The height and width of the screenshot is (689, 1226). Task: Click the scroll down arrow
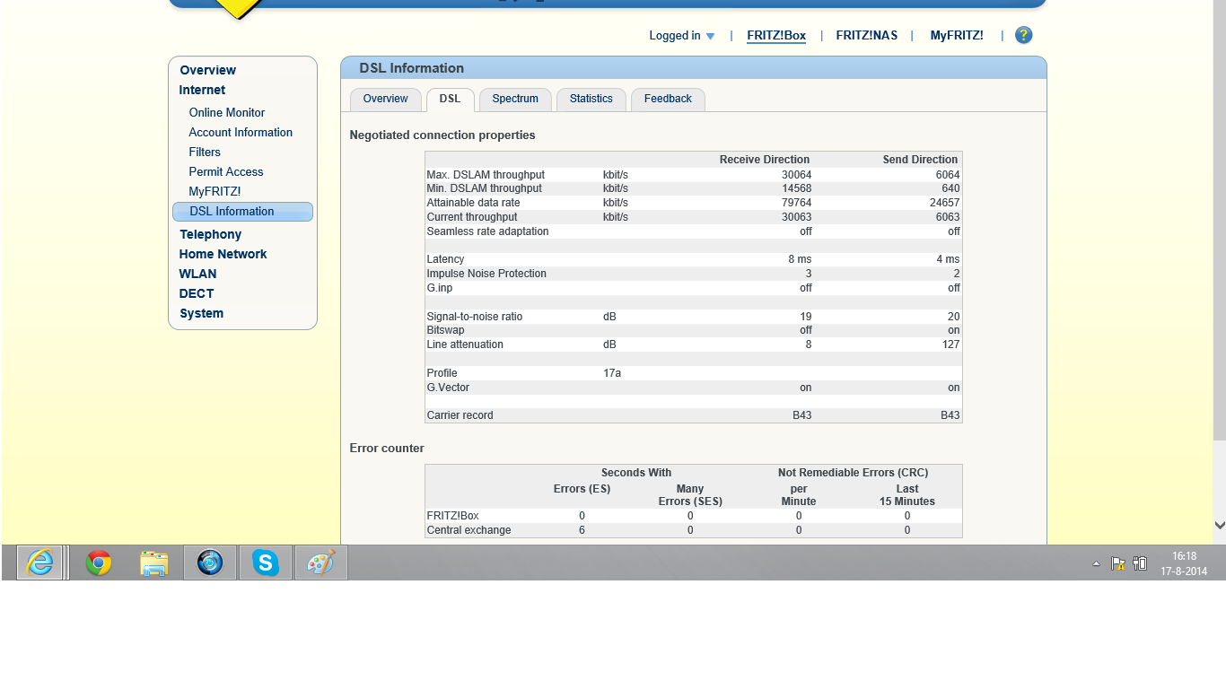1219,525
